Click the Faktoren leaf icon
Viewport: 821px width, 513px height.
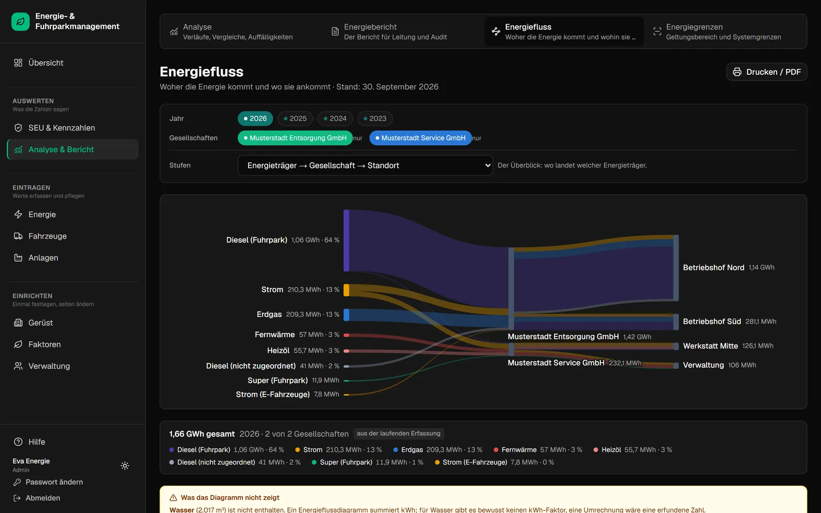point(18,345)
